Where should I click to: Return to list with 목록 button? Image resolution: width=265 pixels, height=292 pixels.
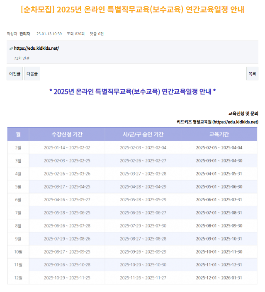252,74
